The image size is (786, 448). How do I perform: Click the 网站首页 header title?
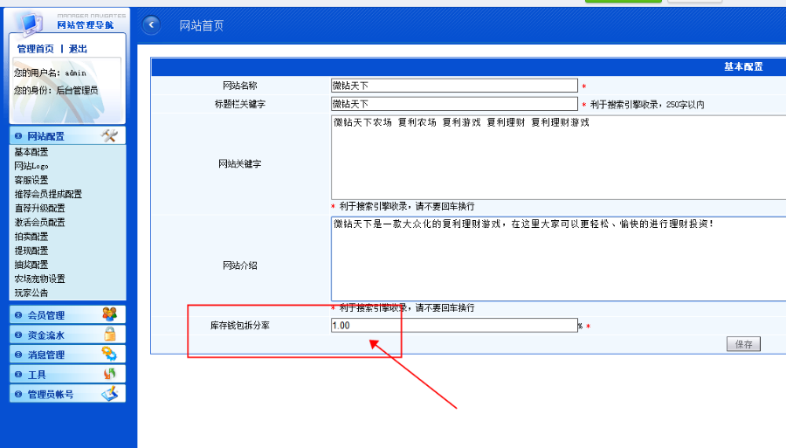click(x=202, y=25)
